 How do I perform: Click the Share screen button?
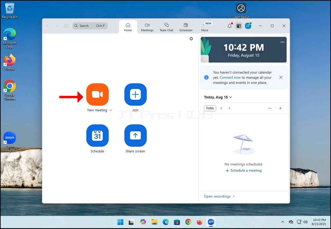136,136
